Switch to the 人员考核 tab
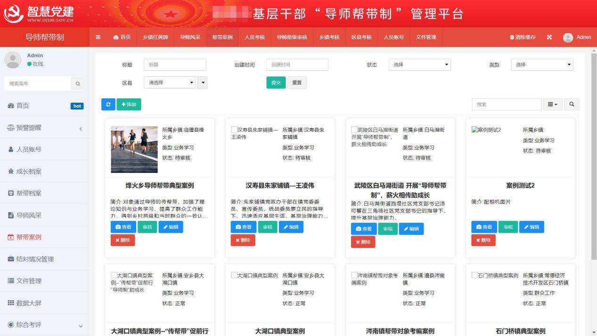The image size is (597, 336). pos(254,37)
